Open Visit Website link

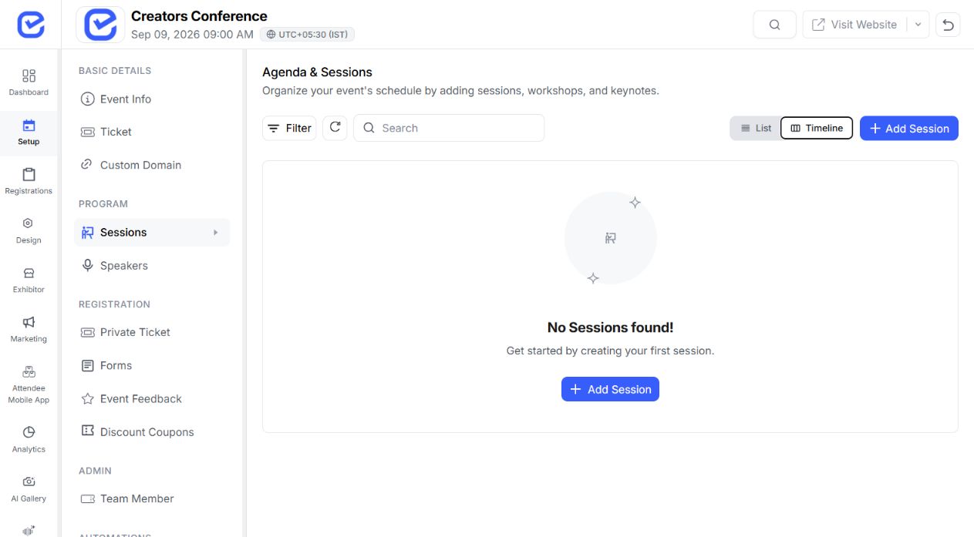coord(854,25)
